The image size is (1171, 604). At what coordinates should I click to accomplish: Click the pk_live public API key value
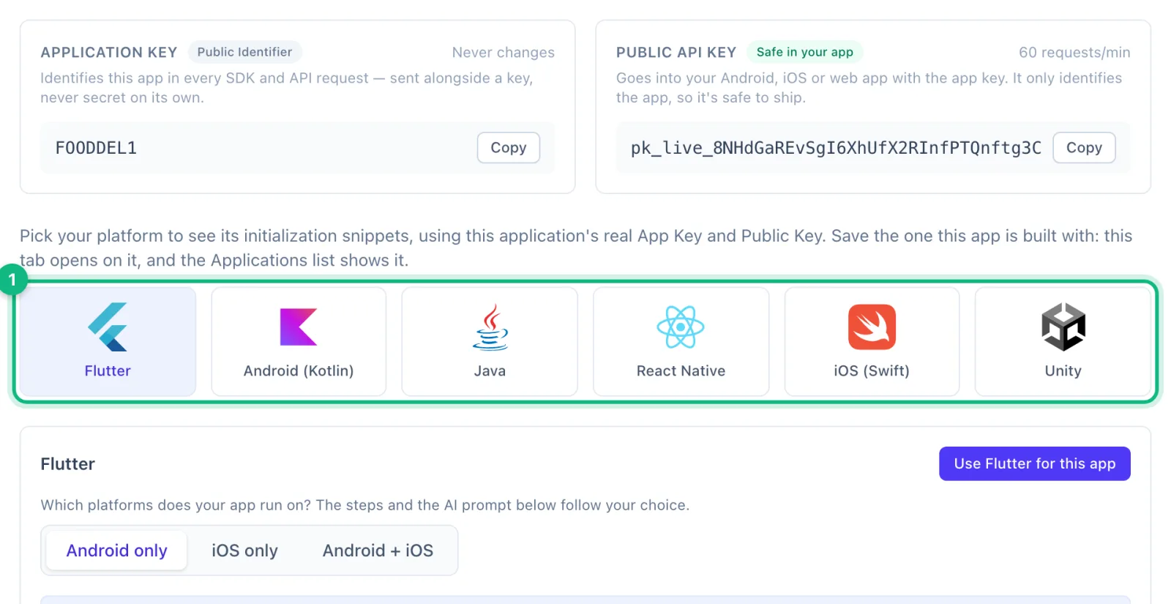(x=836, y=148)
